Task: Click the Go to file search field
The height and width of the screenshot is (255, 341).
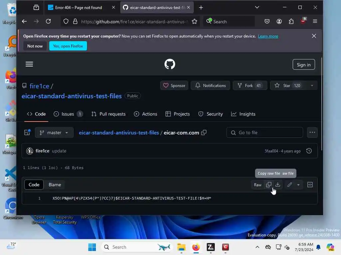Action: click(x=265, y=132)
